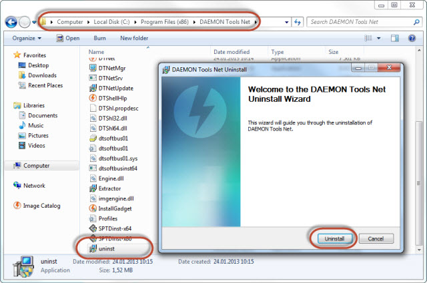Select the DTNetUpdate file icon
Image resolution: width=427 pixels, height=283 pixels.
click(x=93, y=88)
